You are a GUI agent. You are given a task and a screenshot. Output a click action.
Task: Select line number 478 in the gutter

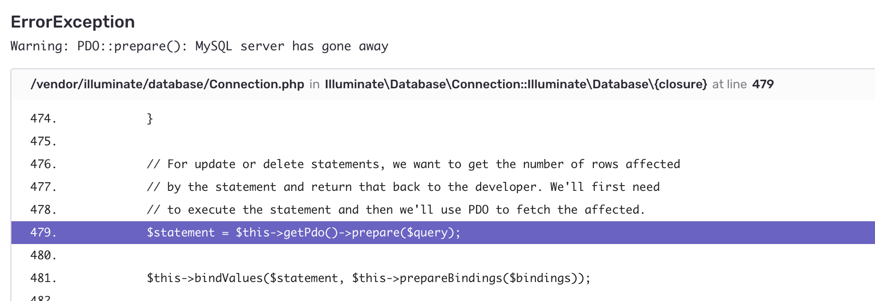click(x=43, y=210)
